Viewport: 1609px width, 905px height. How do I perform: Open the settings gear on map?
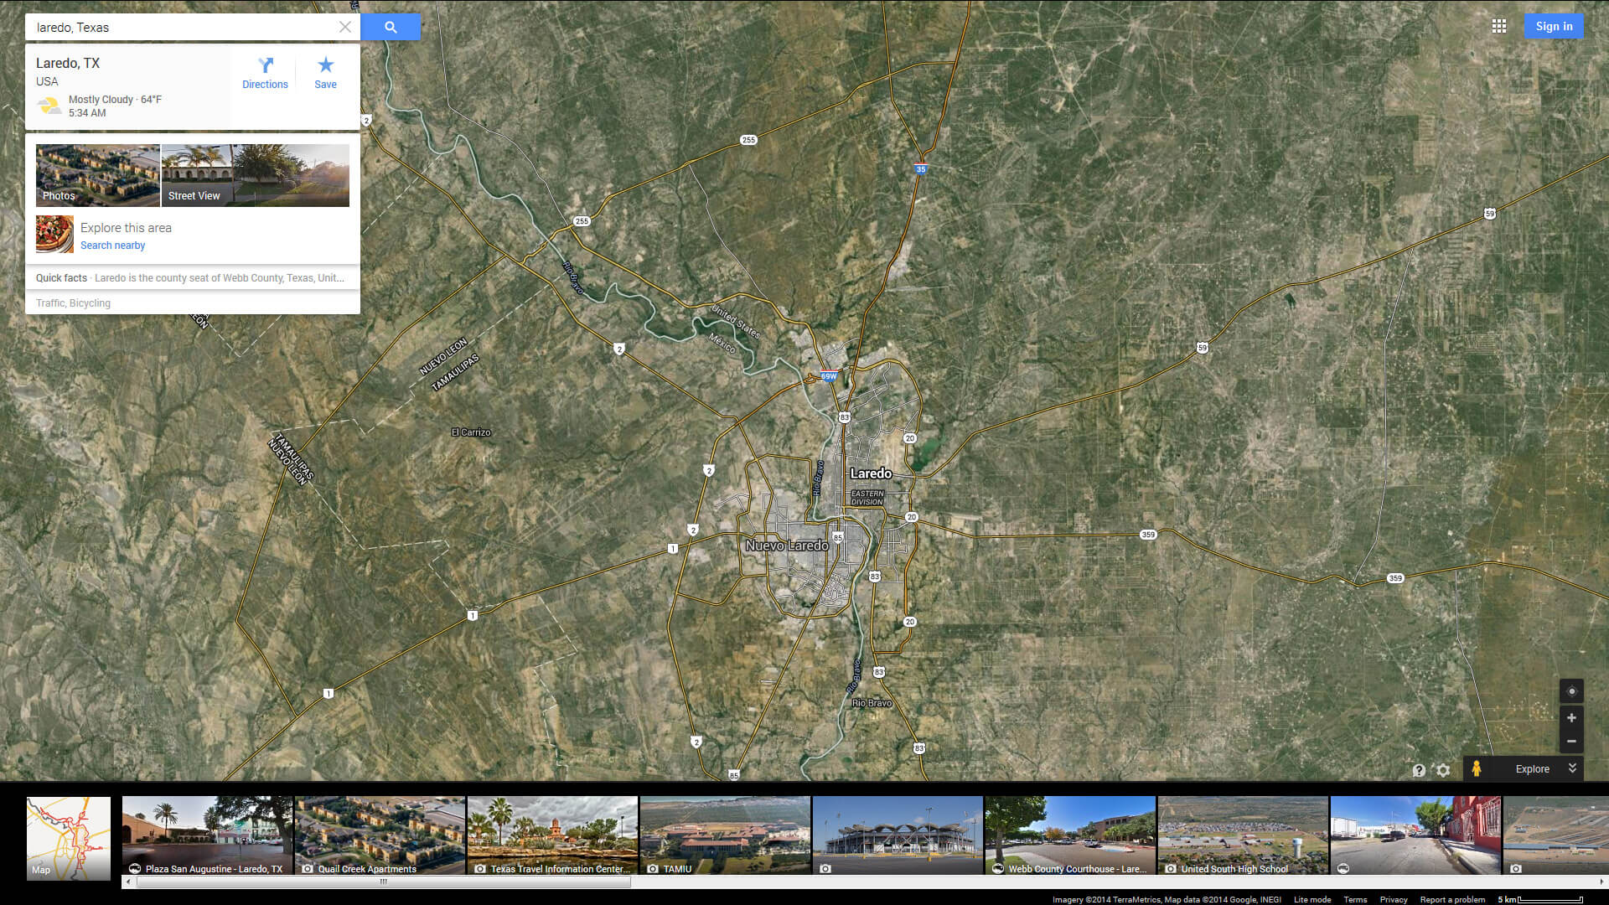click(1443, 770)
